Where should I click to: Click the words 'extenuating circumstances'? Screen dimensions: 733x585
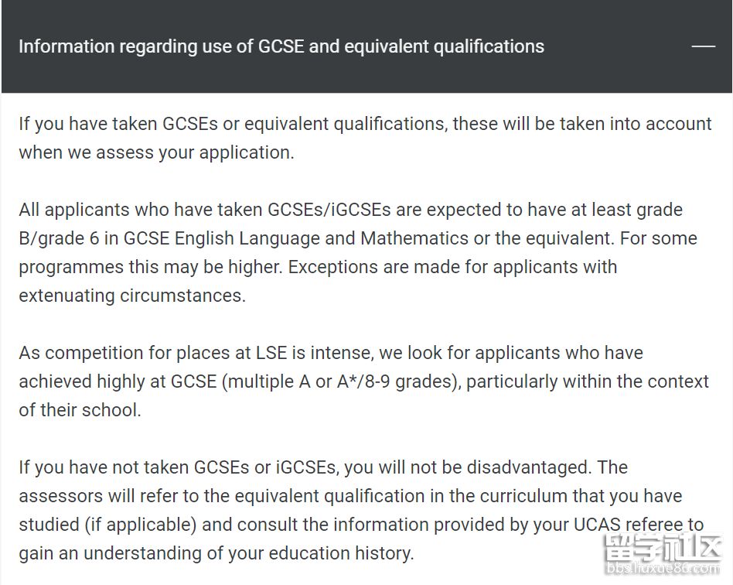[x=131, y=296]
